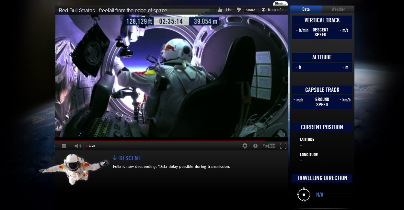Image resolution: width=404 pixels, height=210 pixels.
Task: Click the red video progress bar
Action: coord(160,141)
